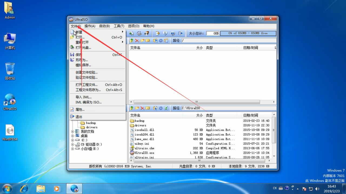
Task: Open the 操作(A) menu
Action: click(x=90, y=26)
